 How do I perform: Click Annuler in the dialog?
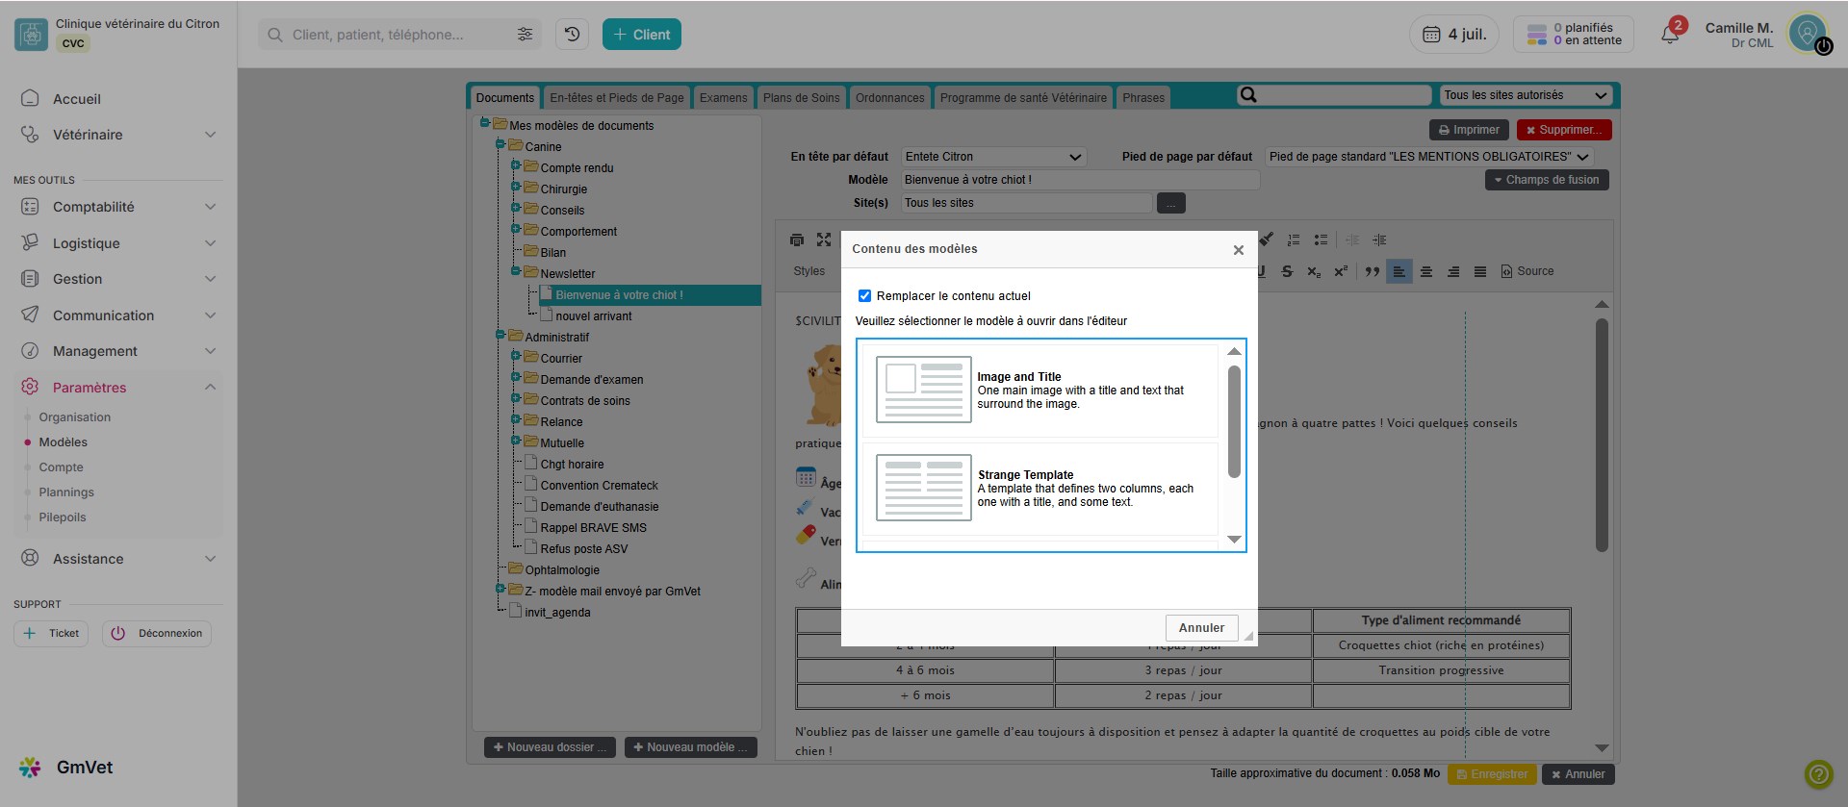click(x=1201, y=628)
